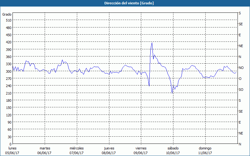
Task: Click the lowest dip of the blue line
Action: click(x=172, y=93)
